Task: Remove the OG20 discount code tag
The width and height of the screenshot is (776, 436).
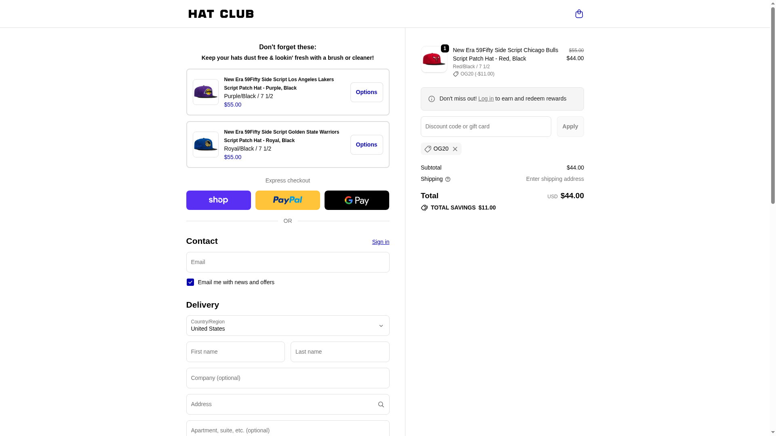Action: tap(455, 149)
